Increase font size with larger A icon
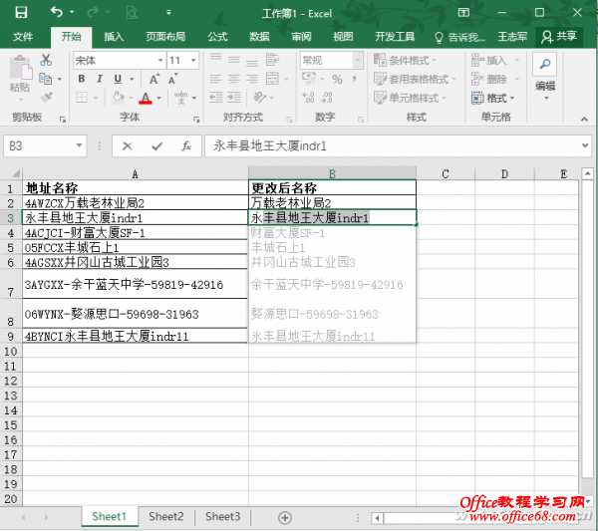 tap(154, 79)
